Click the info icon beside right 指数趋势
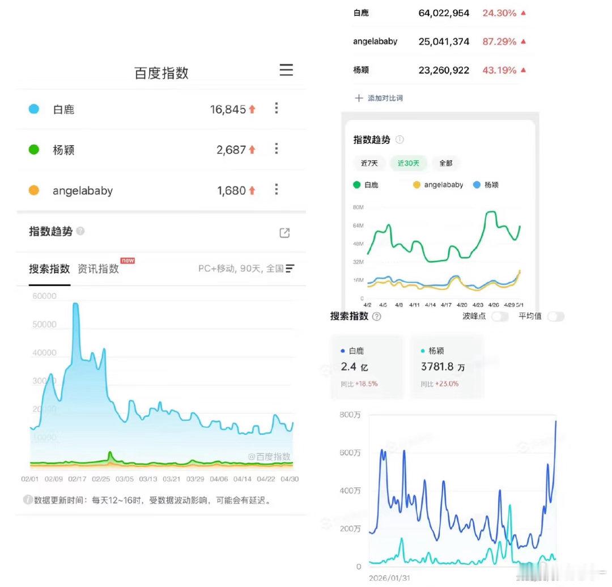 click(x=399, y=139)
